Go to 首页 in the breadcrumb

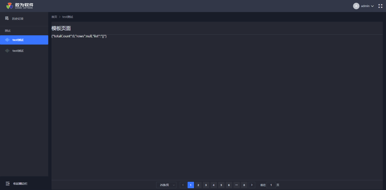pyautogui.click(x=54, y=17)
